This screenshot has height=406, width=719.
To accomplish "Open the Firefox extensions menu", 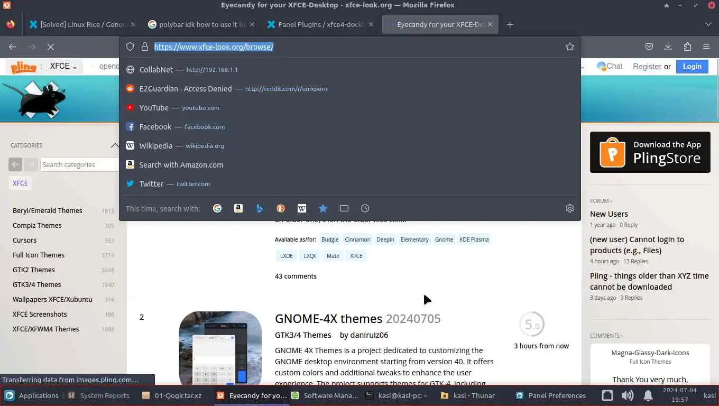I will pos(687,47).
